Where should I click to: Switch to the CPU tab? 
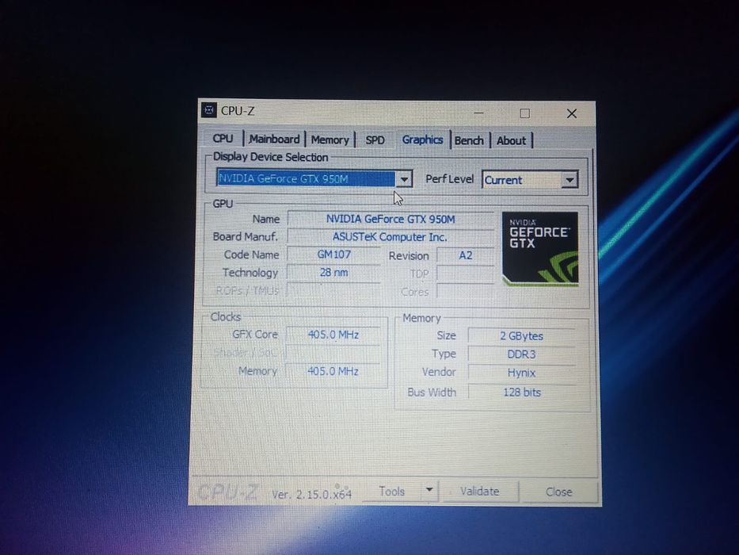pyautogui.click(x=223, y=139)
